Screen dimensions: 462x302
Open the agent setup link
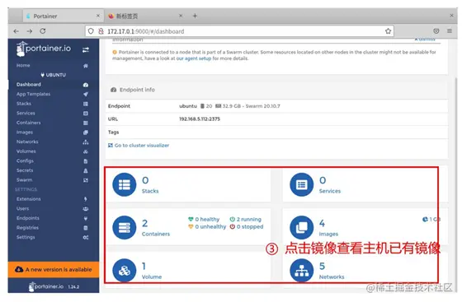194,58
